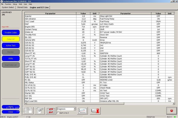The height and width of the screenshot is (118, 178).
Task: Open the Active Test button
Action: click(x=10, y=45)
